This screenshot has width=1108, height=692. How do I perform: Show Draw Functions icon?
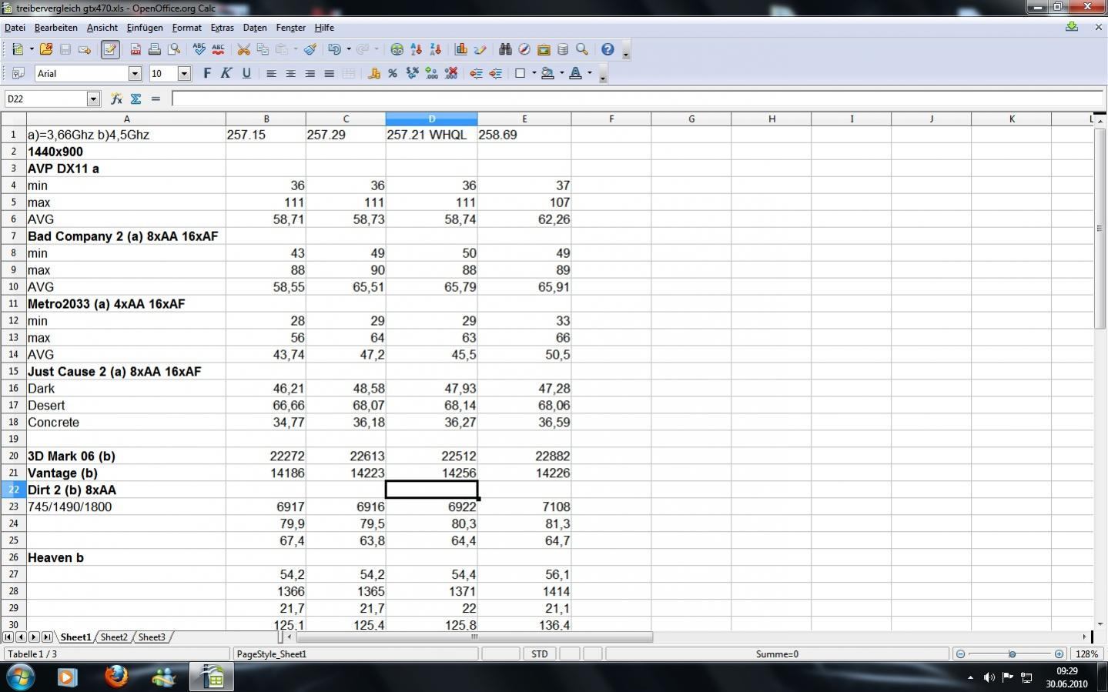(480, 49)
